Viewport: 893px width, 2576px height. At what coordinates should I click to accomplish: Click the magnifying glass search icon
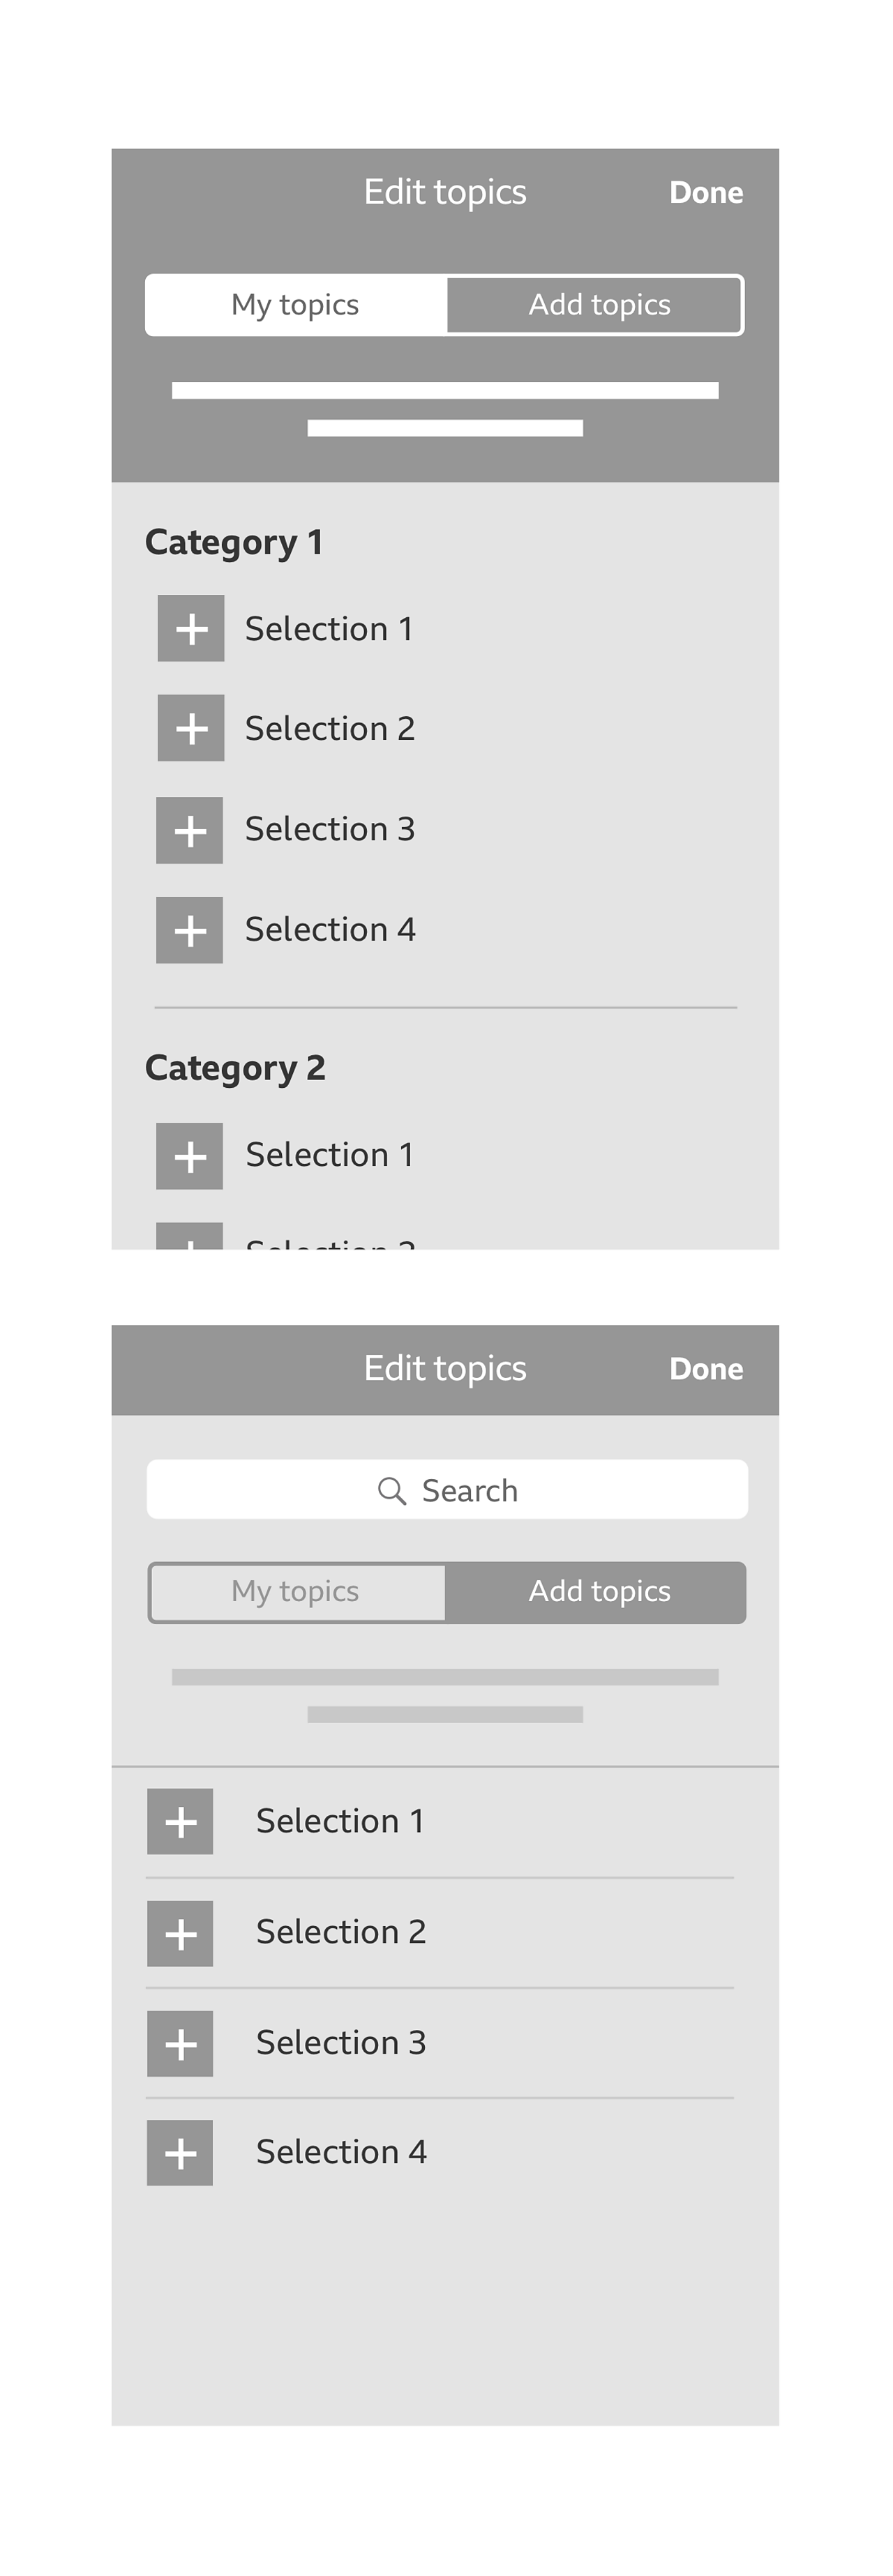[x=391, y=1491]
